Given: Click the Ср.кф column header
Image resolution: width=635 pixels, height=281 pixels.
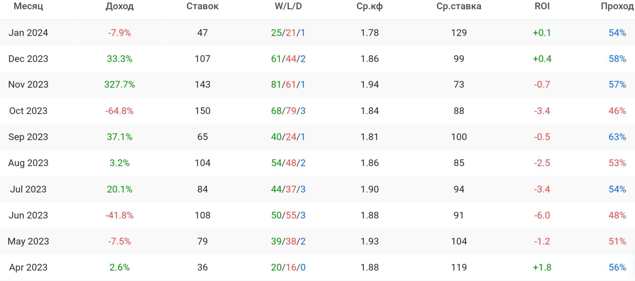Looking at the screenshot, I should tap(369, 6).
